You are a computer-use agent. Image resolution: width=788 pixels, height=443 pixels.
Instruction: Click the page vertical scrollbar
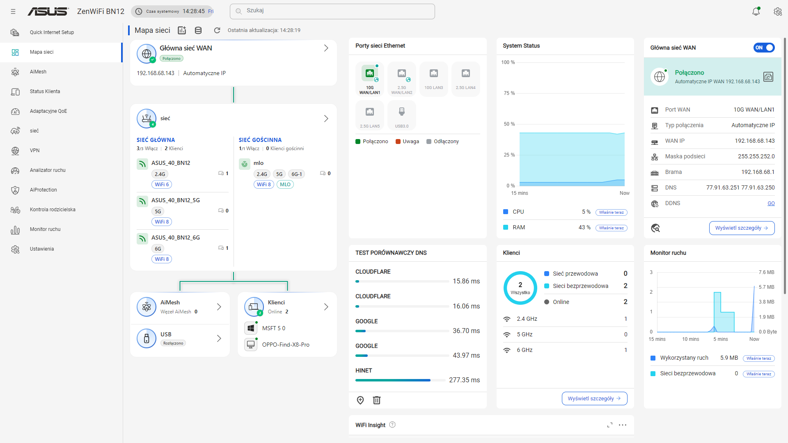[785, 166]
